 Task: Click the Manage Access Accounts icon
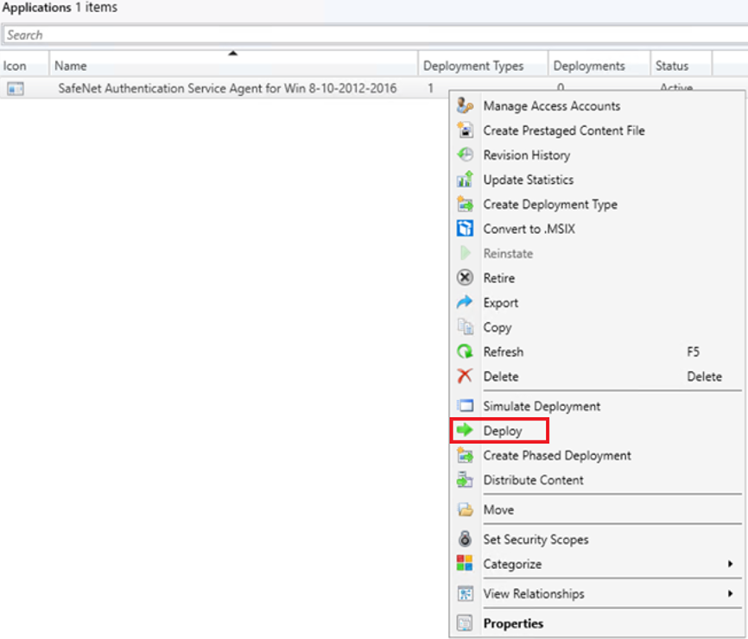tap(465, 105)
